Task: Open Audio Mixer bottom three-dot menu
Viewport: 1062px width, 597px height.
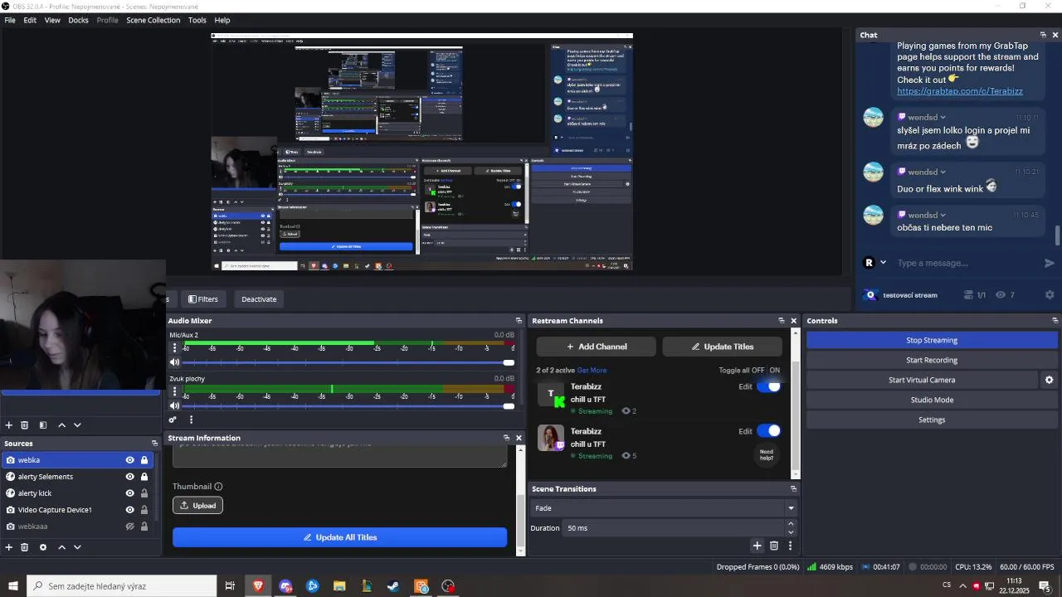Action: point(191,420)
